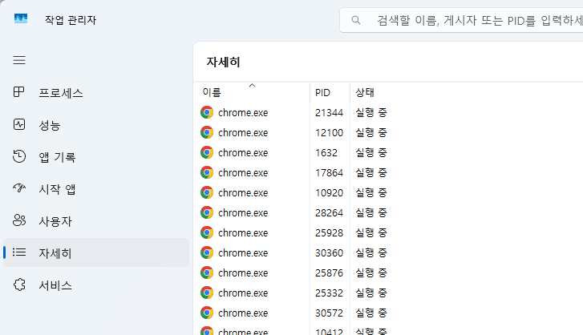
Task: Select chrome.exe name with PID 17864
Action: pyautogui.click(x=243, y=172)
